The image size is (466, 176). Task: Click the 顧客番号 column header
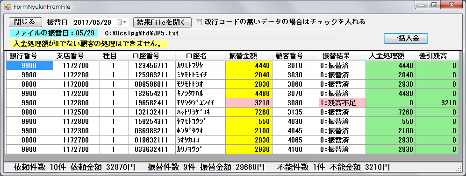coord(295,56)
